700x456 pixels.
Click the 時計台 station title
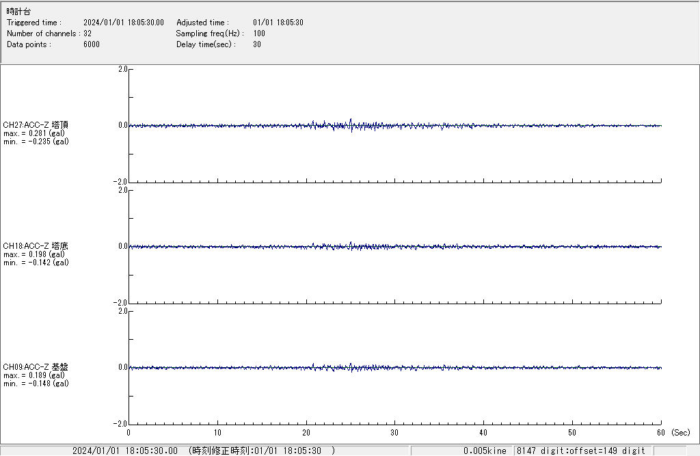point(18,12)
